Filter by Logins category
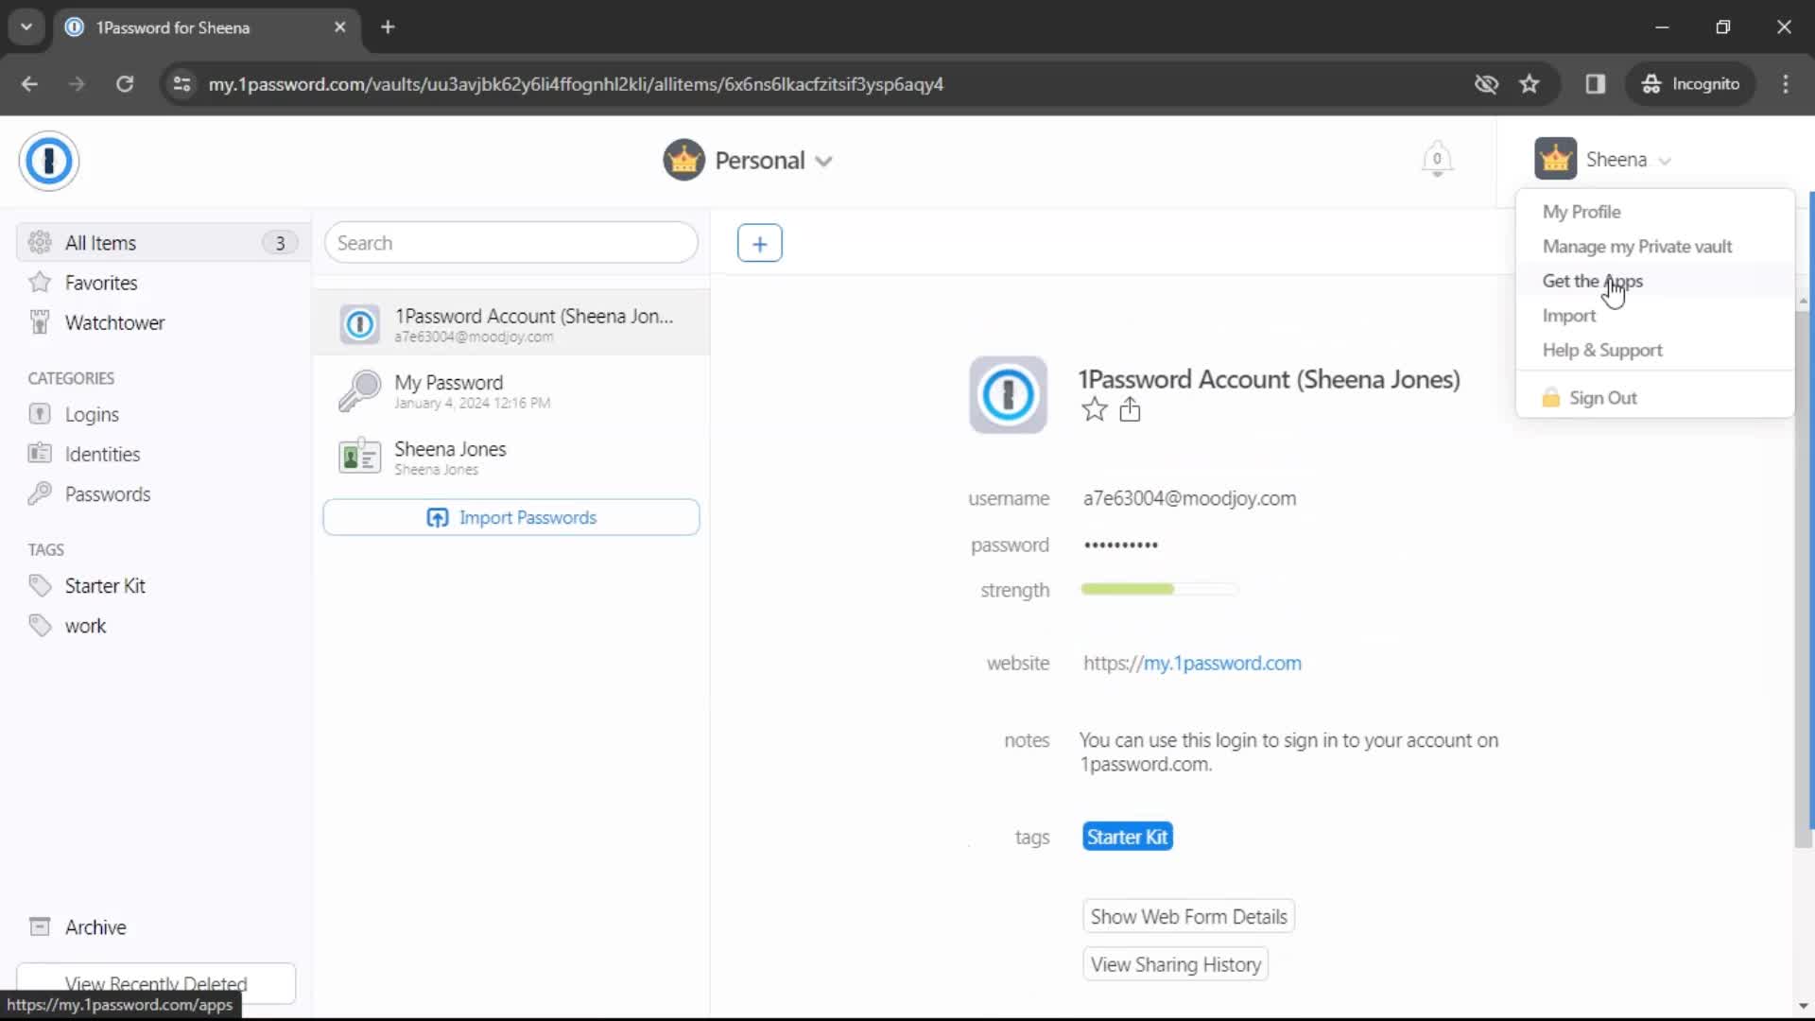 coord(92,414)
